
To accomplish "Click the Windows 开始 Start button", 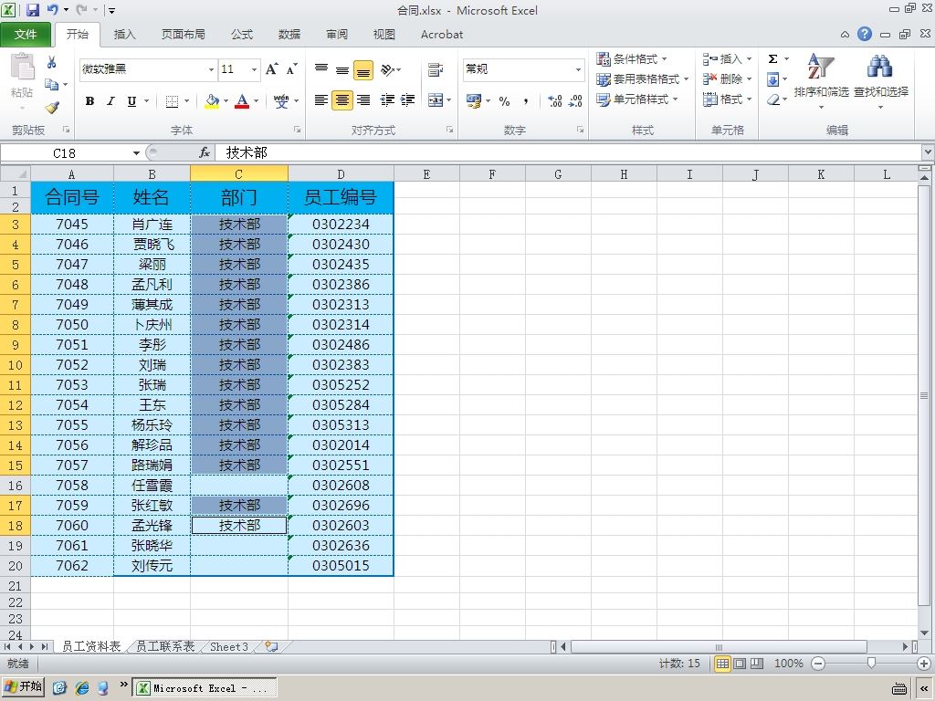I will tap(23, 687).
